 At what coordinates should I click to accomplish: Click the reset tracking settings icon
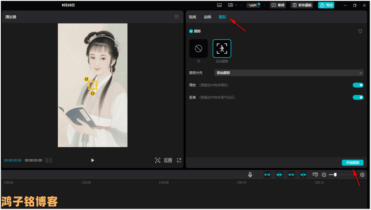[x=360, y=31]
